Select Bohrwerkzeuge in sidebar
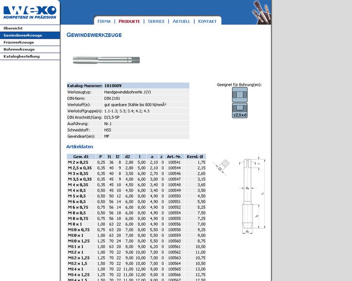The width and height of the screenshot is (352, 281). tap(30, 49)
